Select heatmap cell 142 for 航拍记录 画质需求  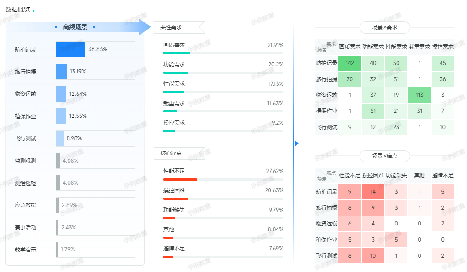tap(350, 63)
